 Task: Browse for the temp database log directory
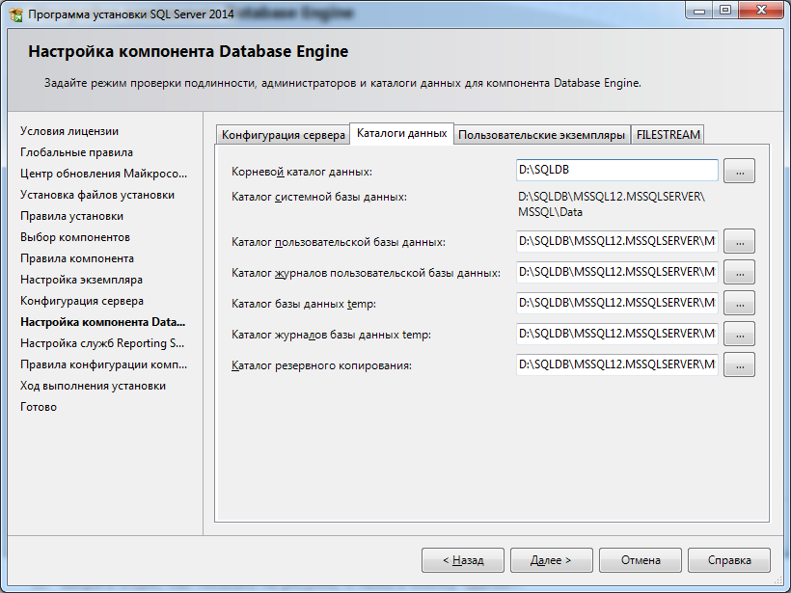click(739, 334)
